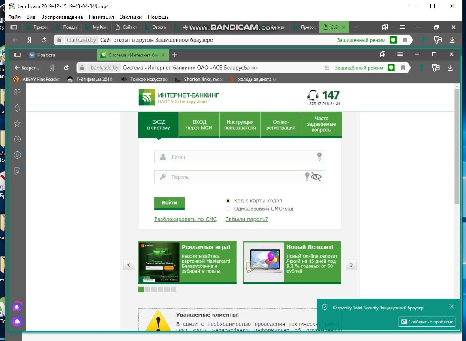Click the Пароль input field
Viewport: 466px width, 341px height.
(x=240, y=177)
